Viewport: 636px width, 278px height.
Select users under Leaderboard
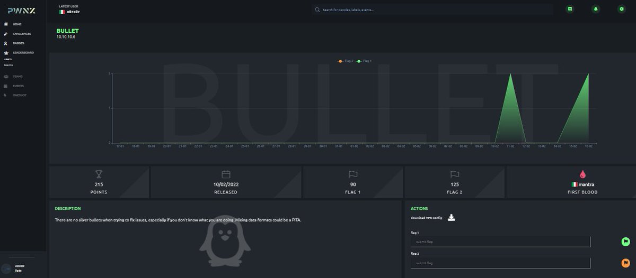tap(8, 59)
